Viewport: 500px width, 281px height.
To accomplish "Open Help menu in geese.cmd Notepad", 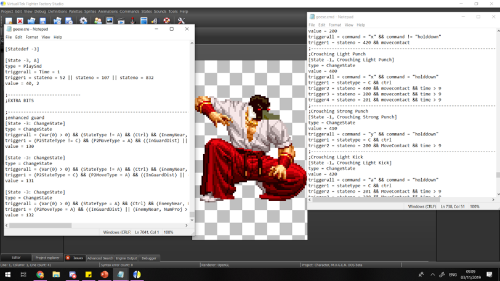I will click(x=361, y=25).
